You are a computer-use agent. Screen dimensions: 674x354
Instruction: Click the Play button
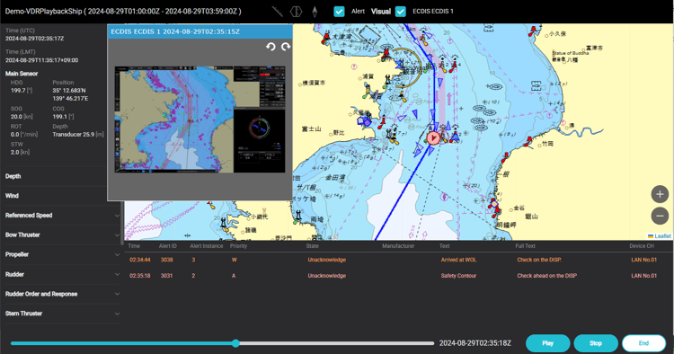pyautogui.click(x=547, y=343)
